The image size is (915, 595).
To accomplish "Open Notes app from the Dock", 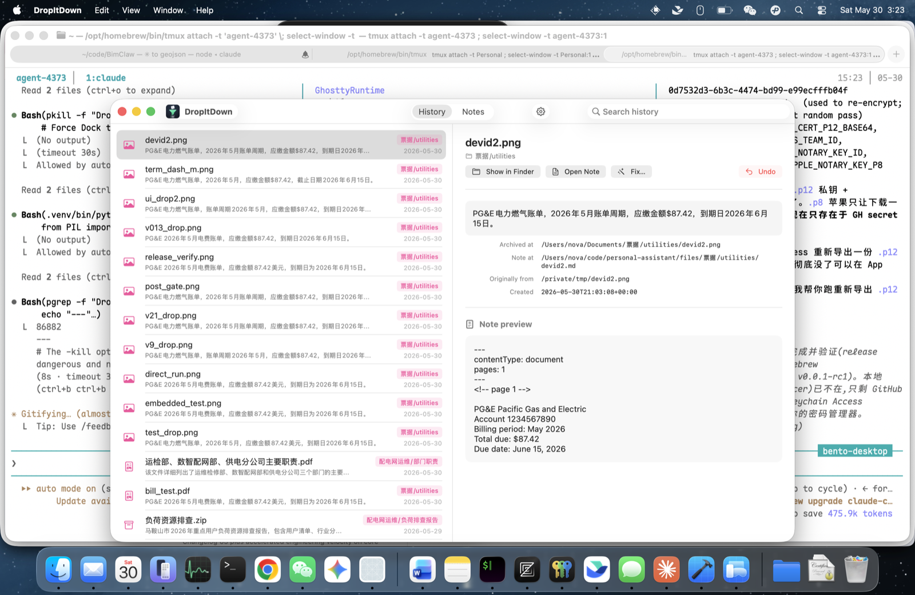I will pos(457,570).
